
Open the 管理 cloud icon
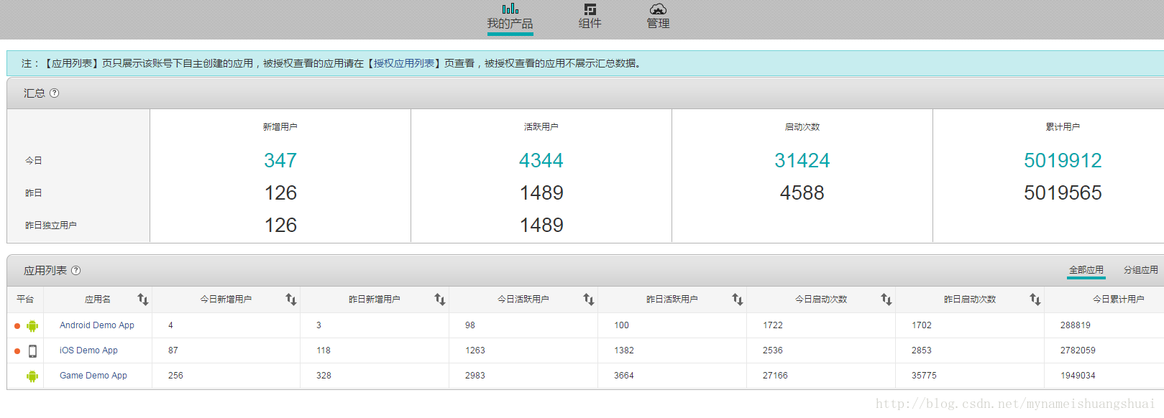click(658, 9)
